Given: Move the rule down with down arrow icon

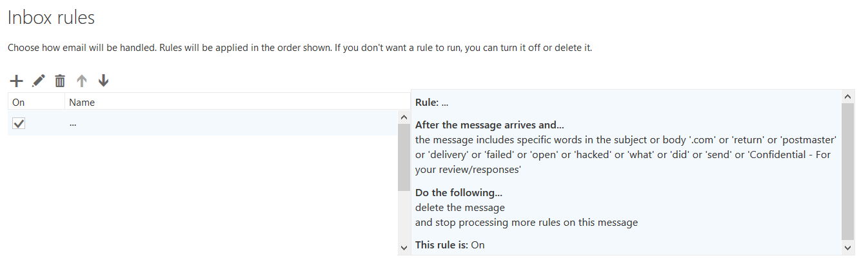Looking at the screenshot, I should (103, 81).
